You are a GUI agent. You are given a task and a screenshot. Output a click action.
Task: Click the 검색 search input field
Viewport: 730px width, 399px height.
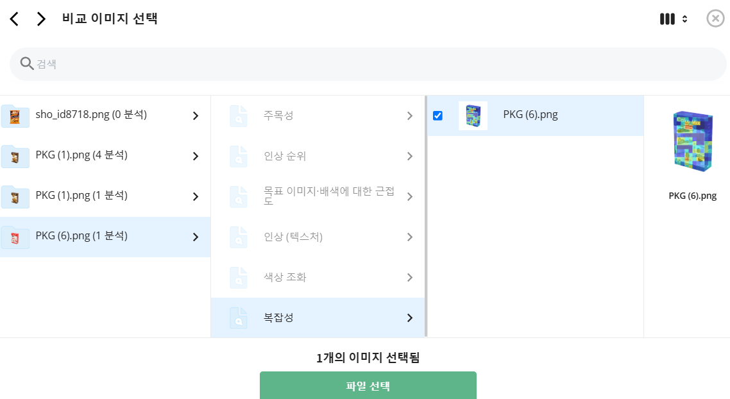(368, 64)
